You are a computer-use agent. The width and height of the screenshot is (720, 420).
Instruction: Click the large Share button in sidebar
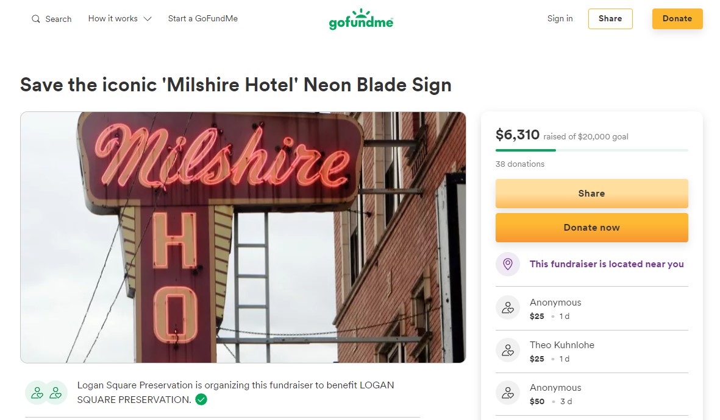click(591, 194)
